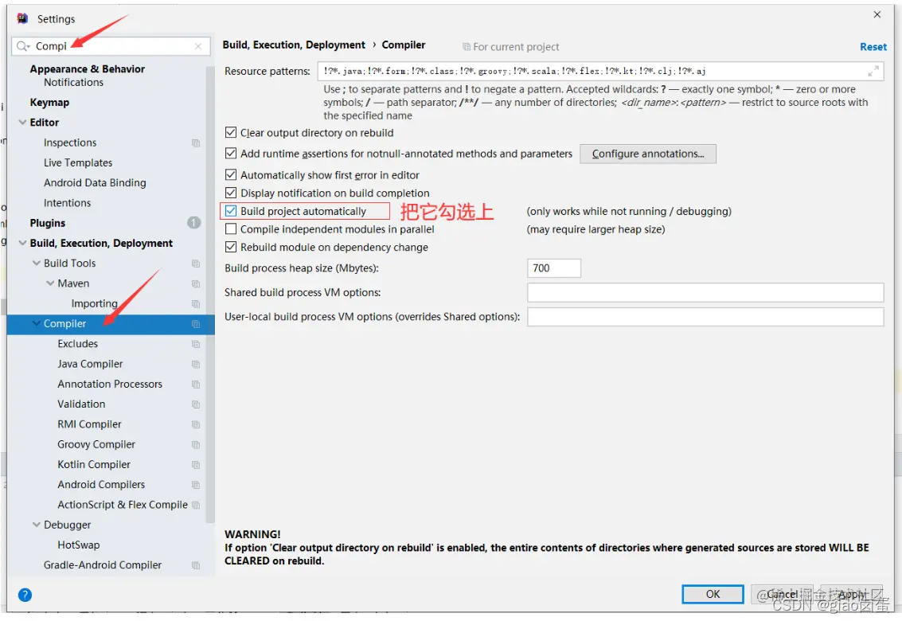Click the Reset link
Image resolution: width=902 pixels, height=621 pixels.
(873, 47)
